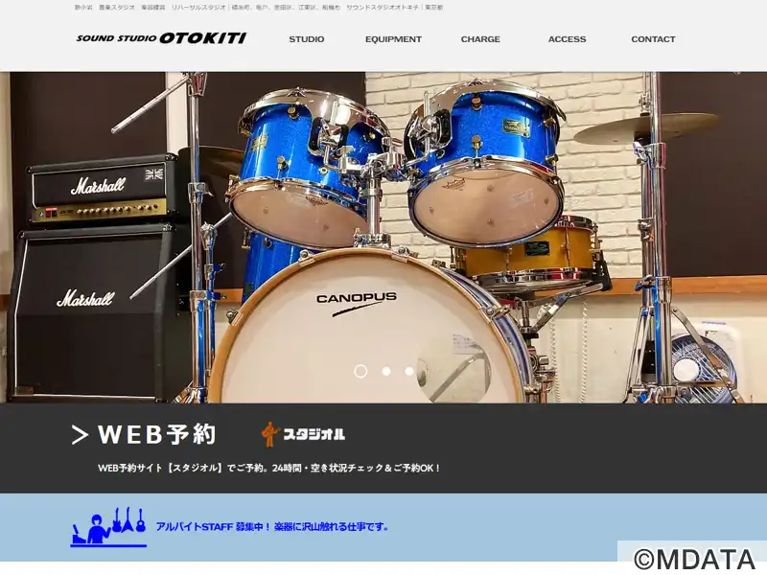Go to the CHARGE page
767x575 pixels.
(x=480, y=39)
